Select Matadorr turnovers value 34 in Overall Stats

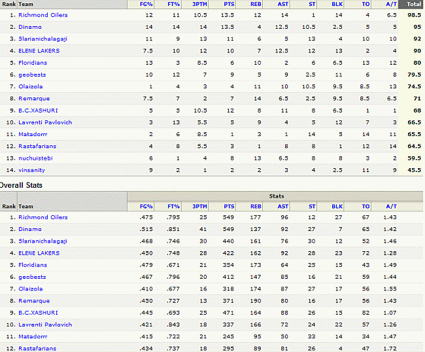pos(365,336)
